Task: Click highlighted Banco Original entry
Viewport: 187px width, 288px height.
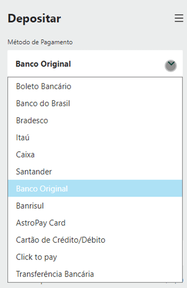Action: coord(95,188)
